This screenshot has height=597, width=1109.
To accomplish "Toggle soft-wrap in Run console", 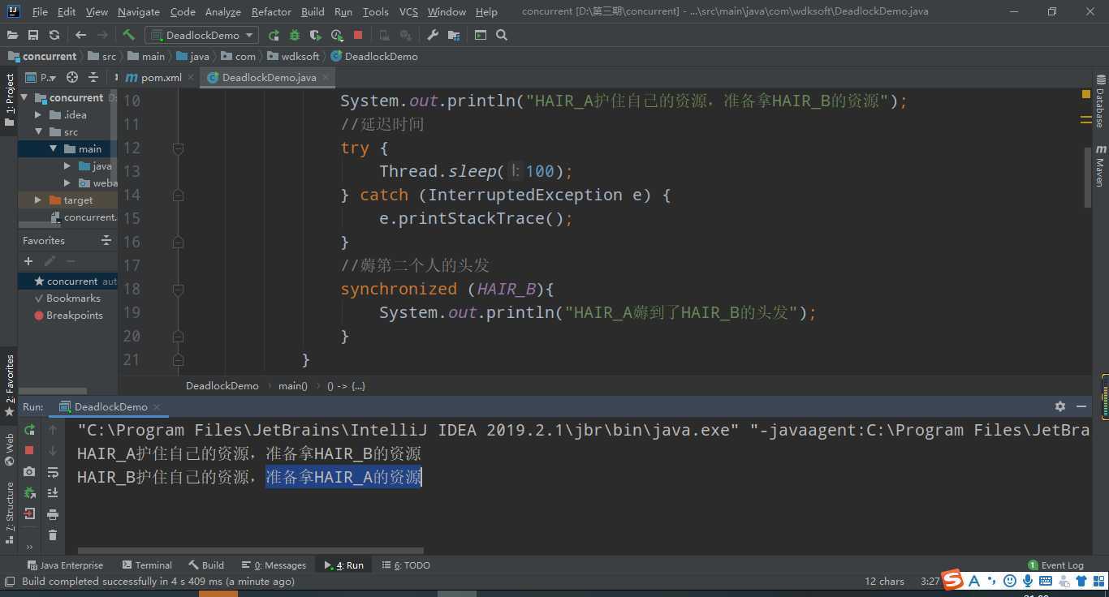I will point(53,471).
